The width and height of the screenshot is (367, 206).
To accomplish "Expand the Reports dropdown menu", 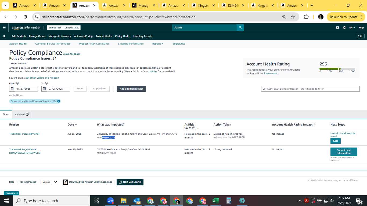I will point(158,44).
